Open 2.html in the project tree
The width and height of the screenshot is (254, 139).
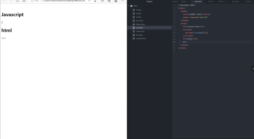pos(139,13)
